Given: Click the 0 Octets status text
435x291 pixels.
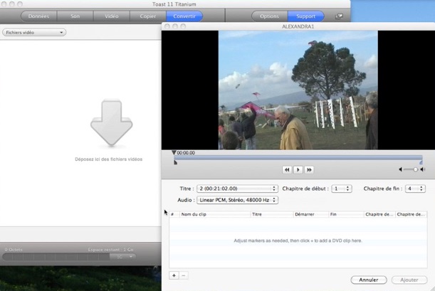Looking at the screenshot, I should coord(14,250).
